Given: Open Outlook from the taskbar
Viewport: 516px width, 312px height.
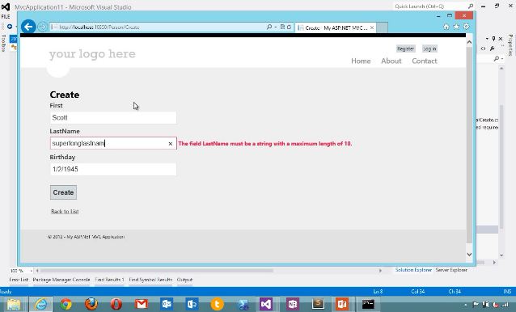Looking at the screenshot, I should coord(167,305).
